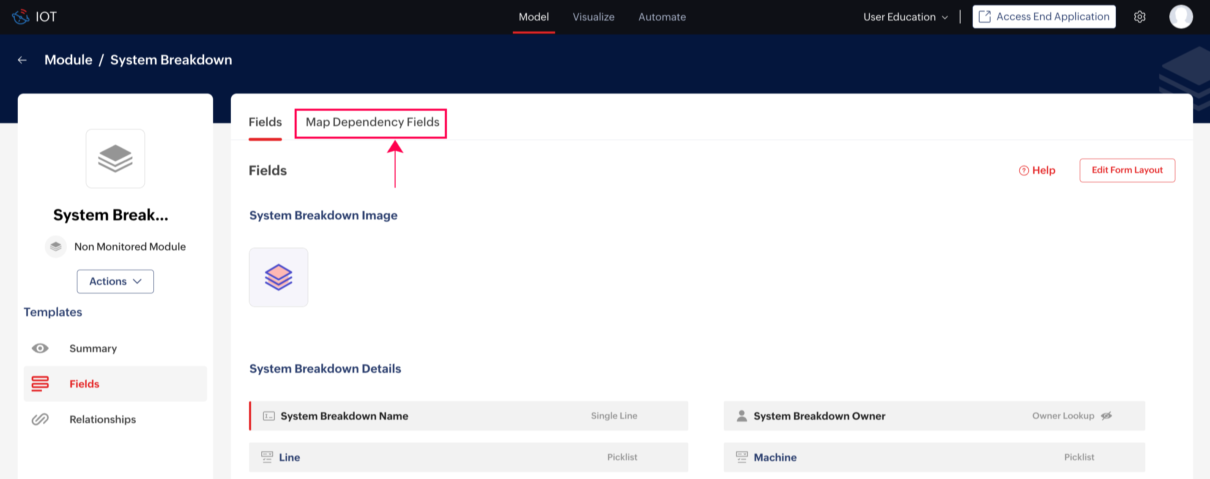
Task: Open the User Education dropdown
Action: [x=905, y=17]
